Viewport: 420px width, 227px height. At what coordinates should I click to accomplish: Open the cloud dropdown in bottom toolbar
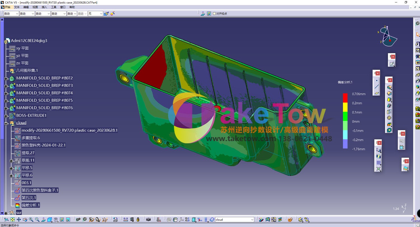(x=252, y=220)
